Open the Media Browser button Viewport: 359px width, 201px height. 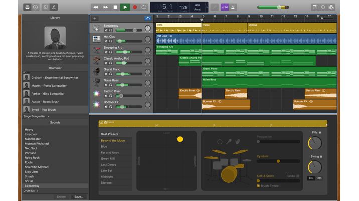(331, 7)
